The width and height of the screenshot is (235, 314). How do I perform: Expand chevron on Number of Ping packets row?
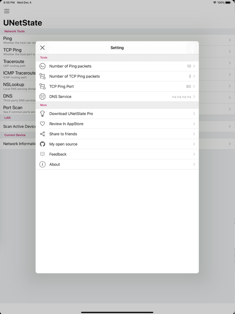[x=194, y=66]
